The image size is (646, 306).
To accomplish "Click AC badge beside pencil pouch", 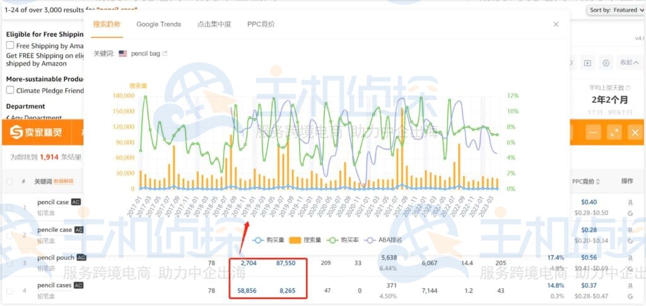I will (x=81, y=257).
